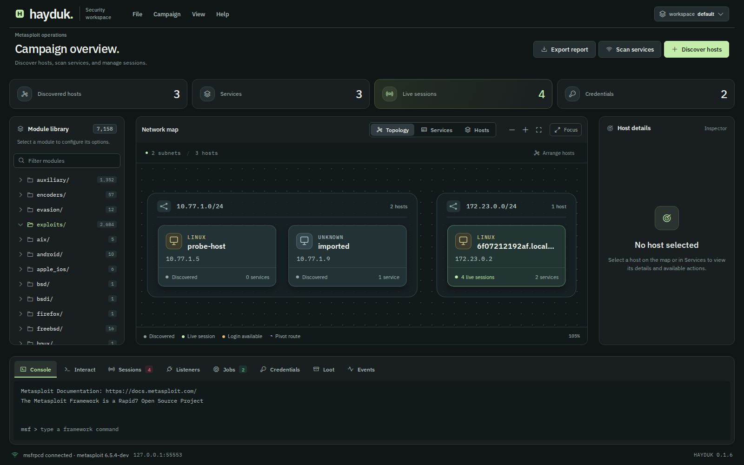
Task: Expand the evasion/ module folder
Action: (x=67, y=210)
